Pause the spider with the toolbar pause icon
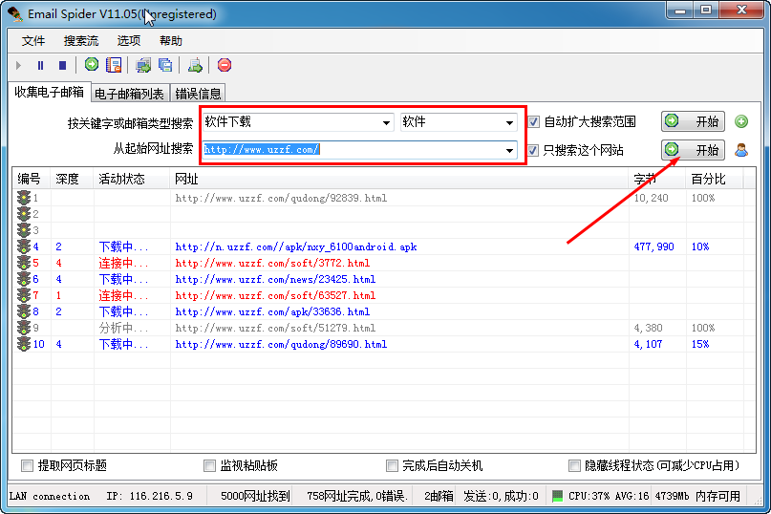 [x=40, y=65]
